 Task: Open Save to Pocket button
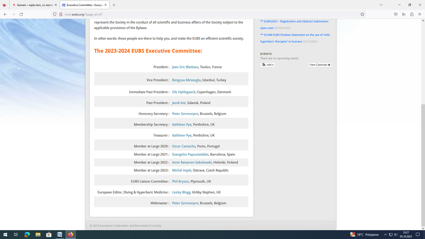pos(396,14)
